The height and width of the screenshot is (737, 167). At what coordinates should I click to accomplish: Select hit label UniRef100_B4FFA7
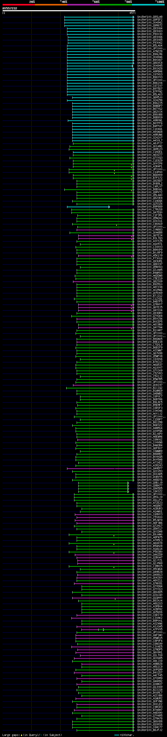[150, 126]
